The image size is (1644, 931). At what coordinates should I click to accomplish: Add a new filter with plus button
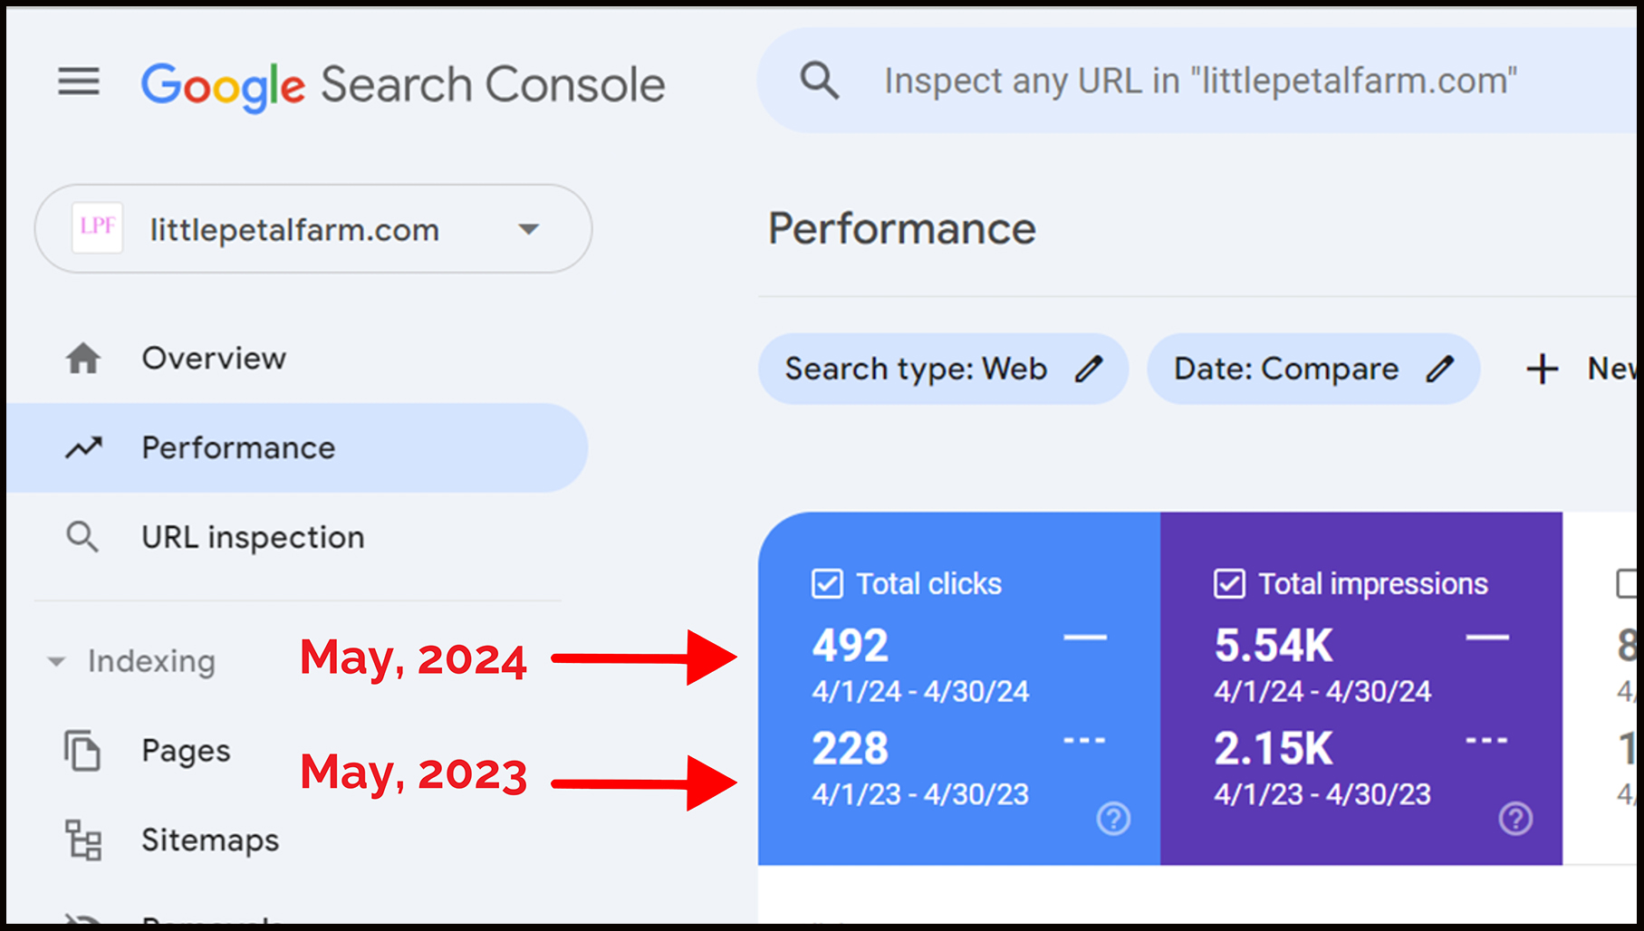[1542, 370]
